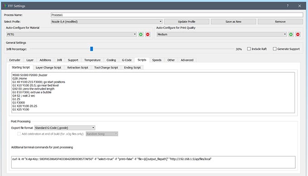Click in the Process Name field
308x176 pixels.
click(177, 15)
